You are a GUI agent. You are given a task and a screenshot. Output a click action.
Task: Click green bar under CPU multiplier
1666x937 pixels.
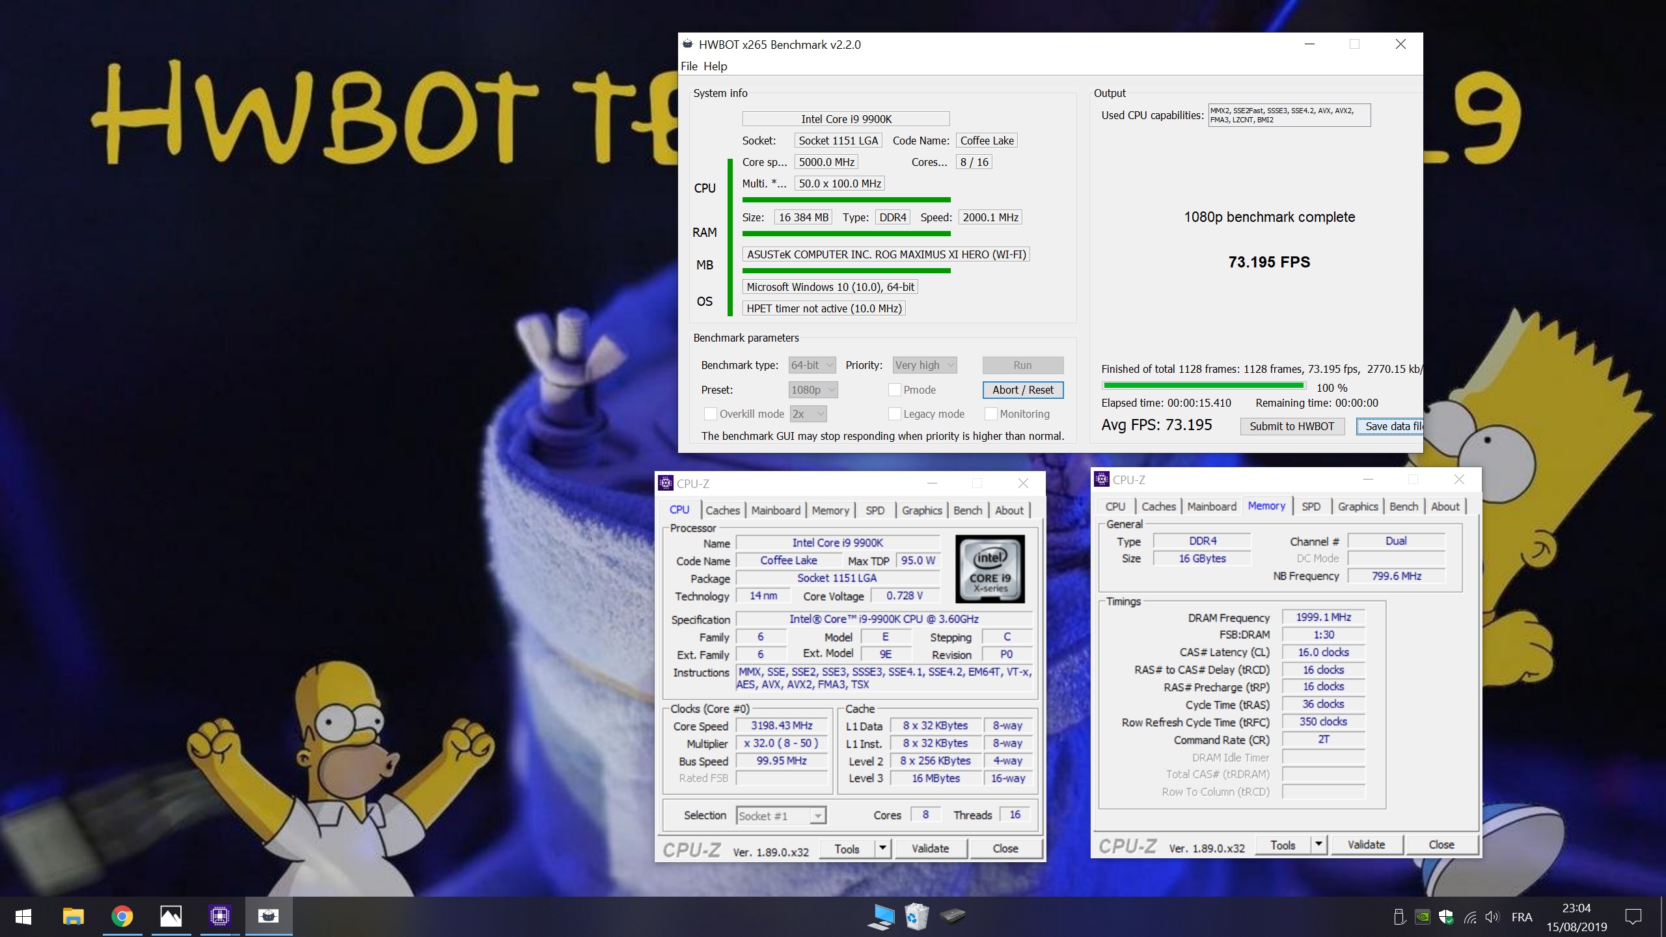coord(846,200)
